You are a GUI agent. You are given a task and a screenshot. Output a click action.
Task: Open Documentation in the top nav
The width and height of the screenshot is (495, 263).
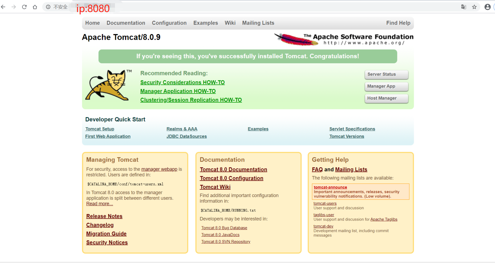[x=126, y=23]
